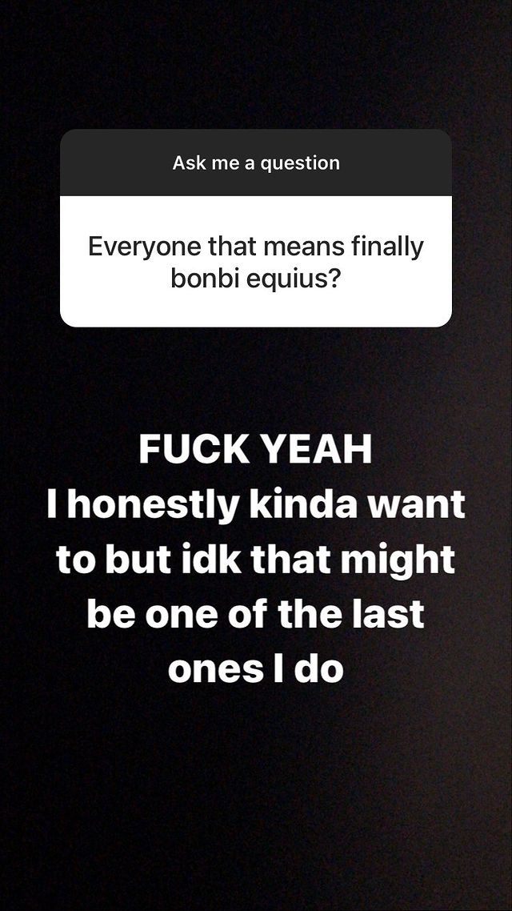
Task: Click the "bonbi equius?" text line
Action: click(256, 279)
